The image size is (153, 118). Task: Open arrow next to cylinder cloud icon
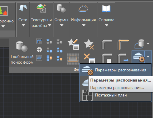(x=148, y=44)
